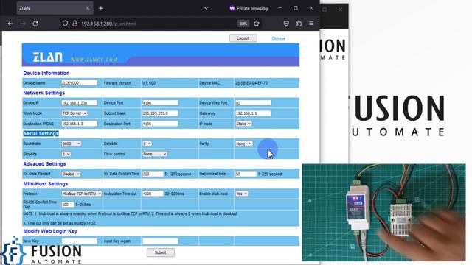The image size is (472, 265).
Task: Open the Work Mode dropdown
Action: [x=74, y=113]
